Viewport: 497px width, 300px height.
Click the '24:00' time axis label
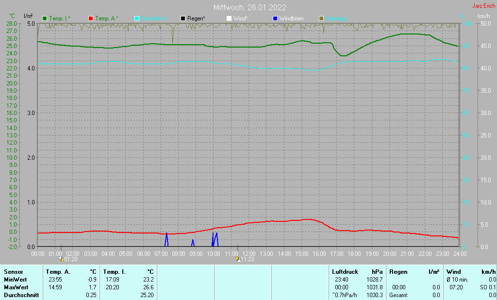460,254
